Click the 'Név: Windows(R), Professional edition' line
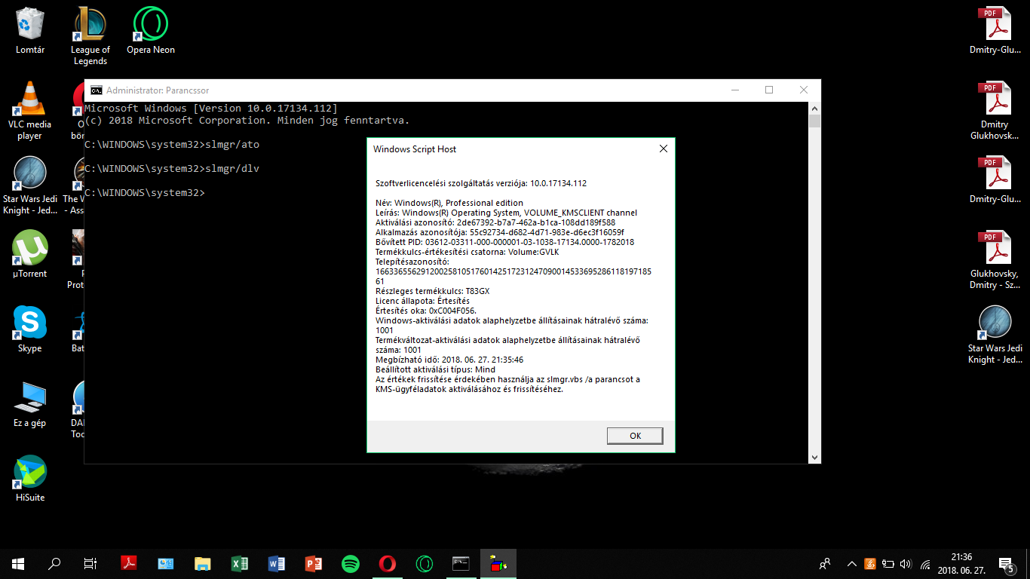 pos(449,203)
